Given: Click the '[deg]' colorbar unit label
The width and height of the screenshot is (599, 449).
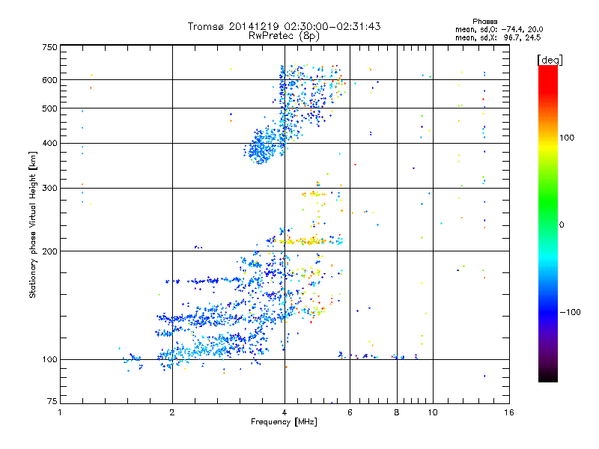Looking at the screenshot, I should pos(550,60).
